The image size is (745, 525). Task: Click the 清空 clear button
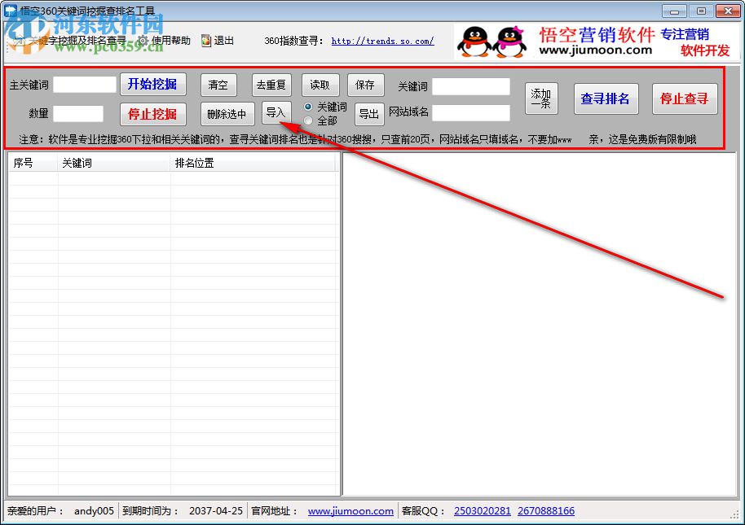point(218,85)
